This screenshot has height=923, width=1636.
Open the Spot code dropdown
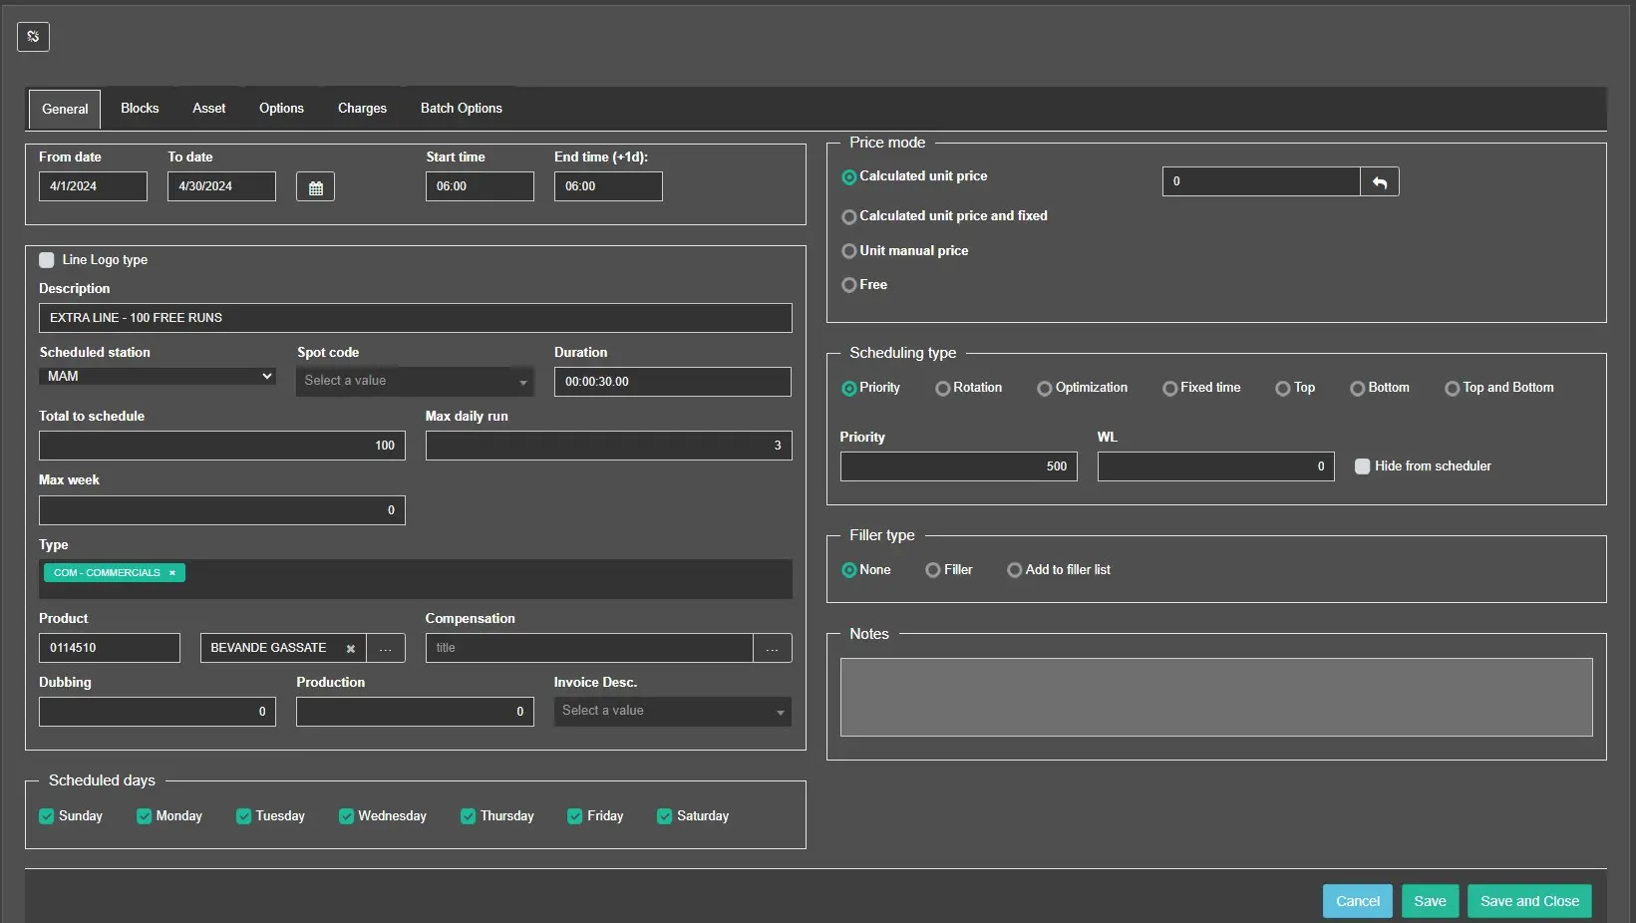coord(415,382)
